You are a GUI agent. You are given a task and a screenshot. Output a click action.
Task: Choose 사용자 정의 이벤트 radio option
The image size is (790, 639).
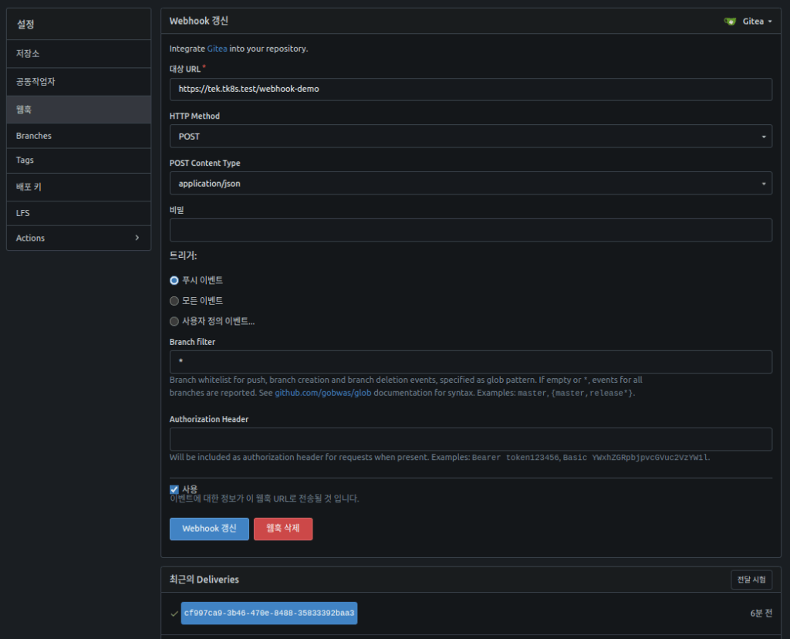(174, 321)
